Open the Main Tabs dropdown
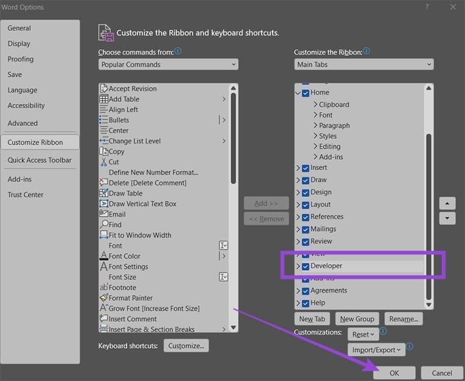This screenshot has height=381, width=465. coord(364,64)
